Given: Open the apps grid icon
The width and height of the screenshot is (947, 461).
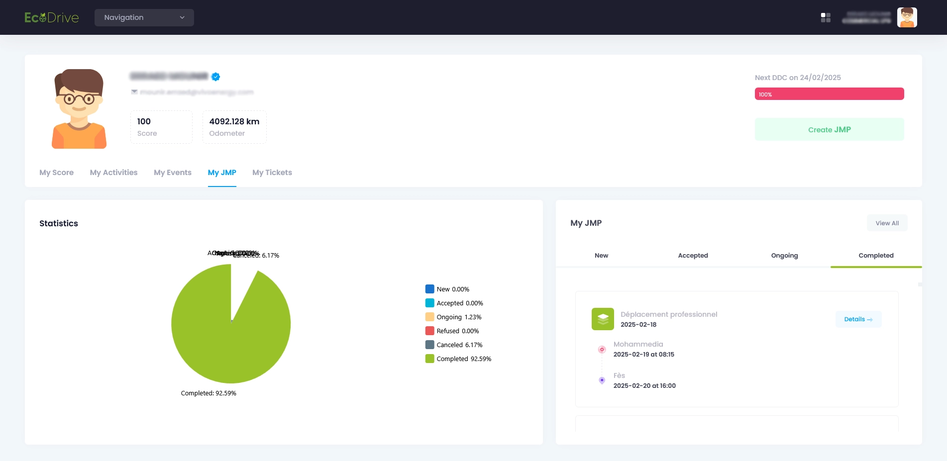Looking at the screenshot, I should point(826,18).
